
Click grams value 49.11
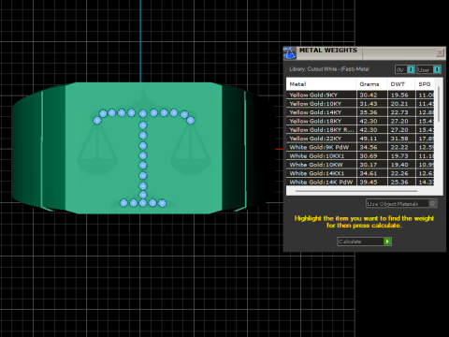pyautogui.click(x=369, y=139)
